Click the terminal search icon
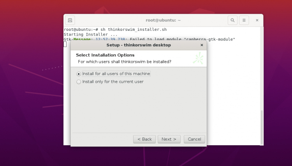292x166 pixels. (232, 20)
